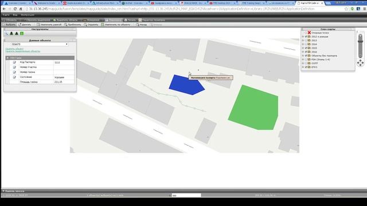Expand the 2014 layer group
Screen dimensions: 367x206
303,44
